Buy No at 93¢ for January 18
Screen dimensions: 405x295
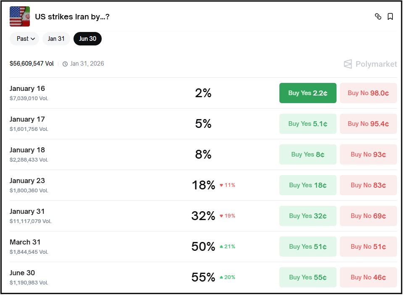(x=368, y=154)
